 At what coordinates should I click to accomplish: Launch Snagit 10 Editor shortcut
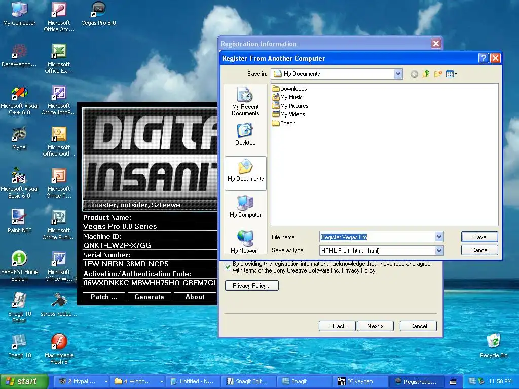(x=19, y=307)
